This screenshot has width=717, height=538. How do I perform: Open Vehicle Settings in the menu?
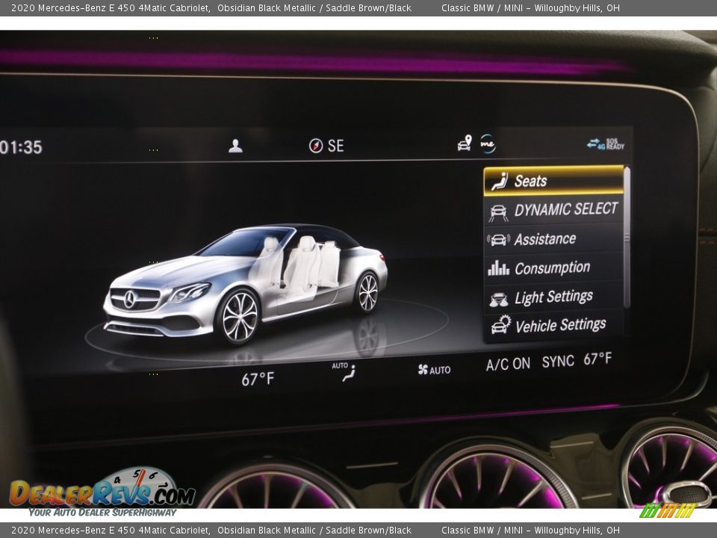(553, 326)
